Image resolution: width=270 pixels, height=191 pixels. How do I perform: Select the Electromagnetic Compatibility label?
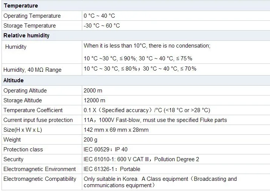click(x=40, y=179)
